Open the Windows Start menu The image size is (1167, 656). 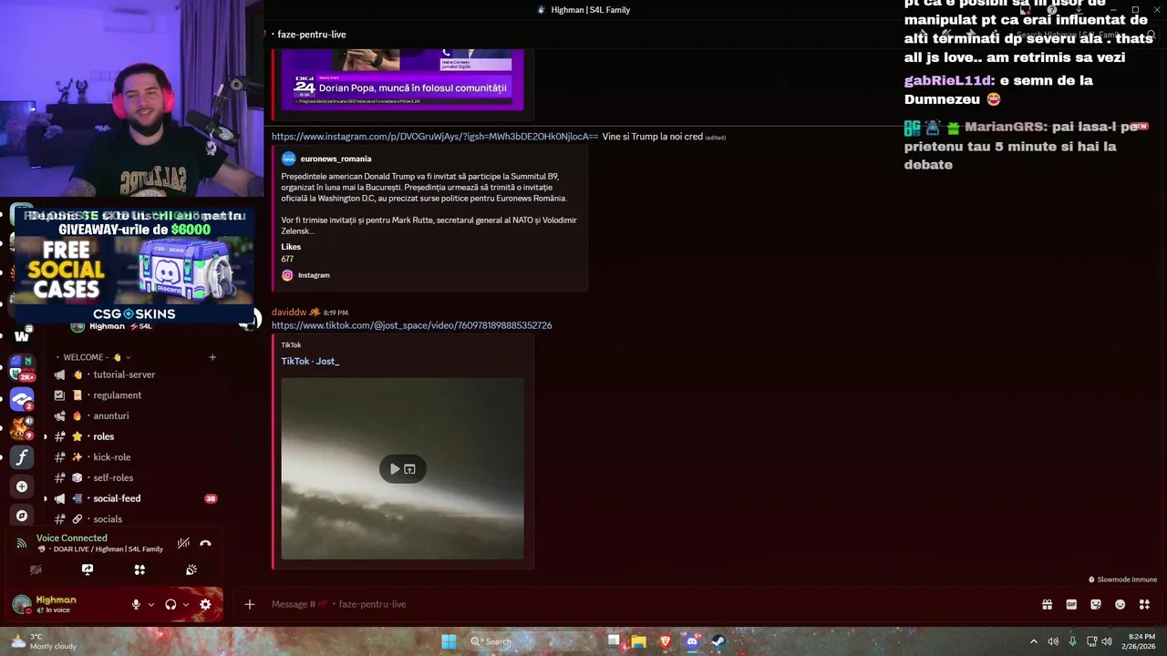click(449, 641)
